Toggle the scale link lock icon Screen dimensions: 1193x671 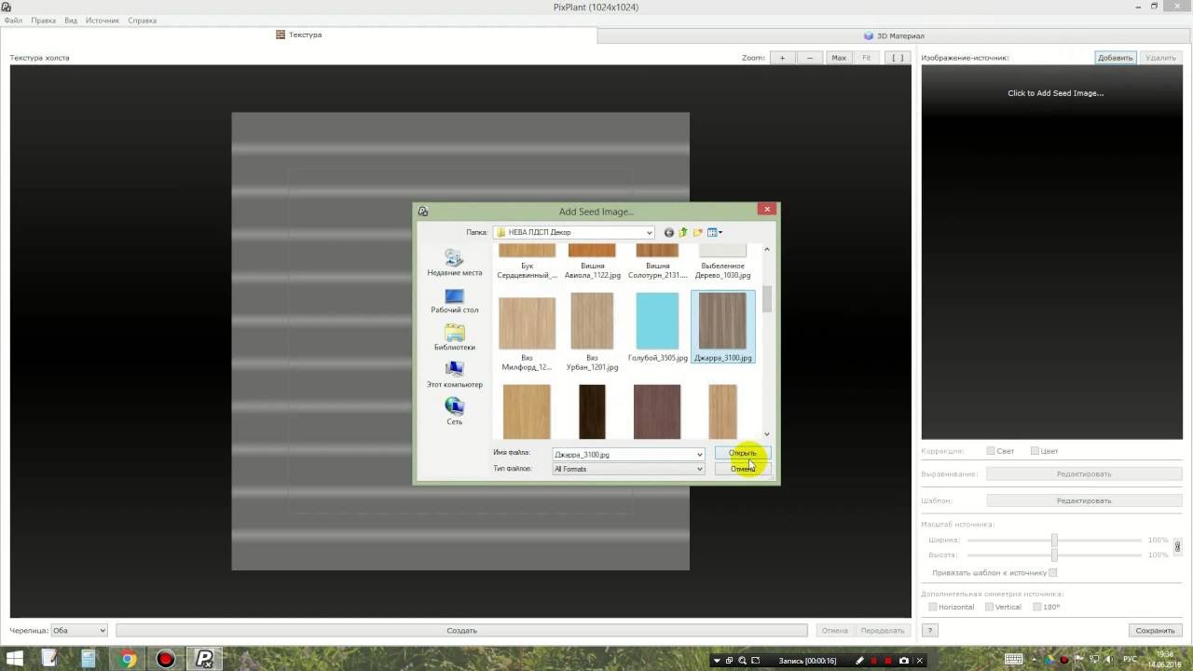click(1177, 547)
